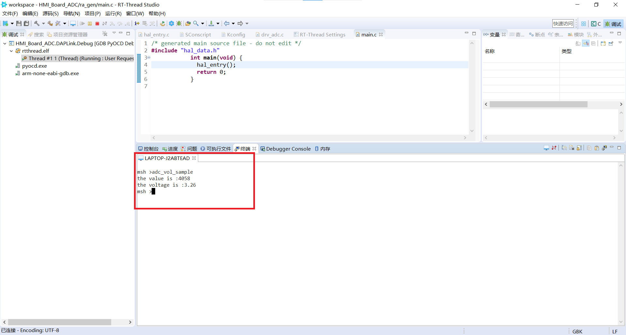Open the Build hammer dropdown arrow
The height and width of the screenshot is (335, 626).
[x=43, y=23]
